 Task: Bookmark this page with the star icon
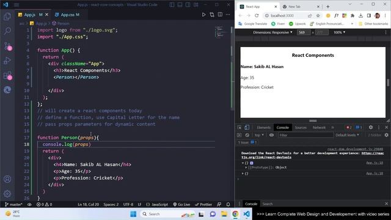[x=318, y=15]
